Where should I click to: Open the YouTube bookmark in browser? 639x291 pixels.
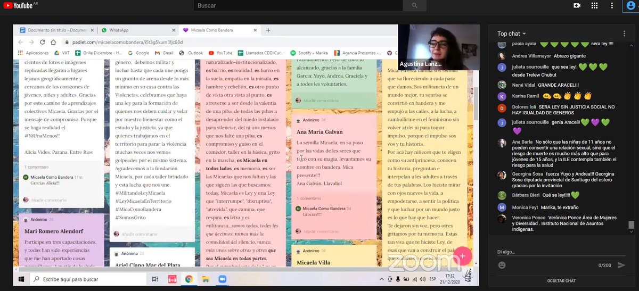[x=220, y=53]
